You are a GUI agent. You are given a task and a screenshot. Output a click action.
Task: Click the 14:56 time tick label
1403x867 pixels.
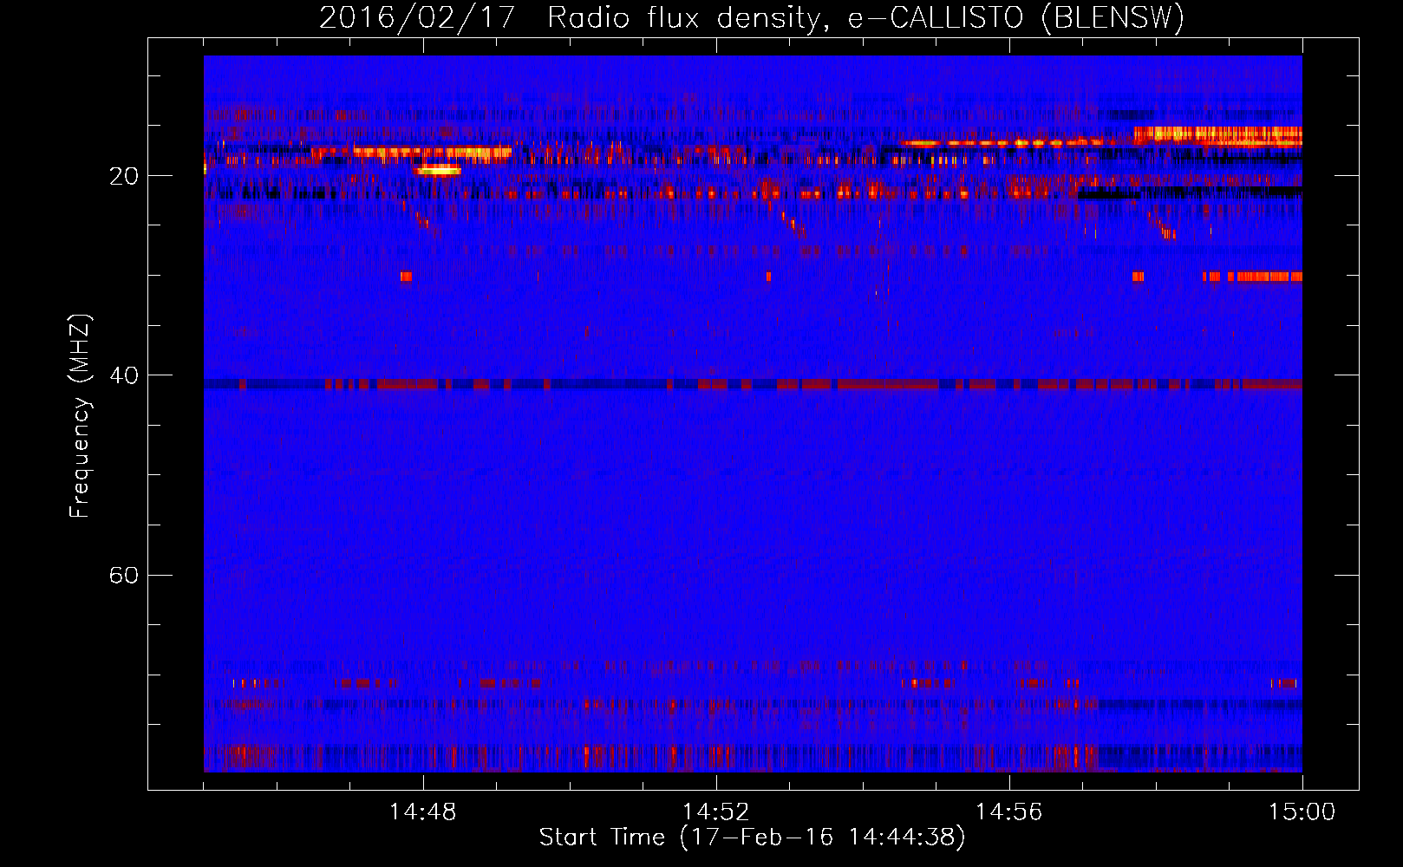point(1008,812)
